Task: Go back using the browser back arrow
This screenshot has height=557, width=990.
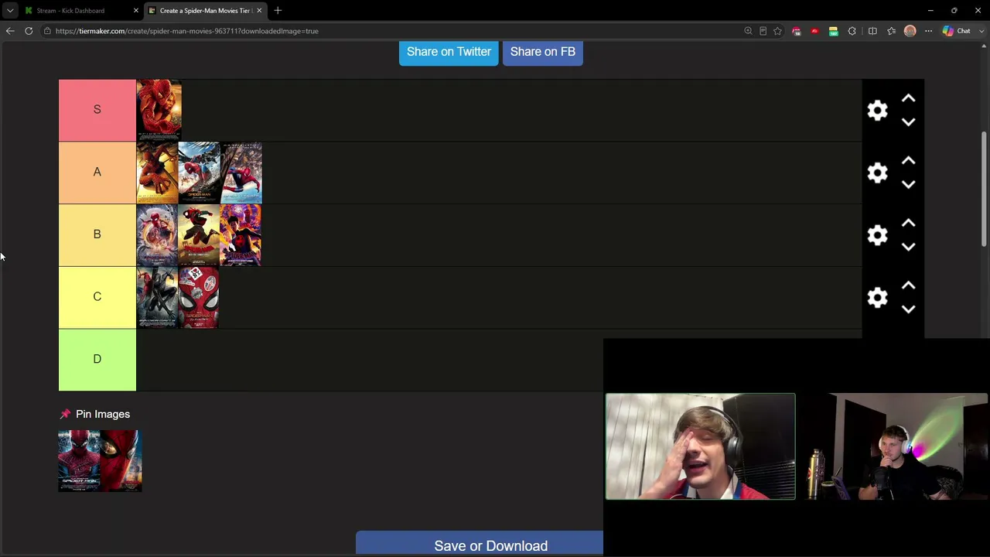Action: [x=10, y=31]
